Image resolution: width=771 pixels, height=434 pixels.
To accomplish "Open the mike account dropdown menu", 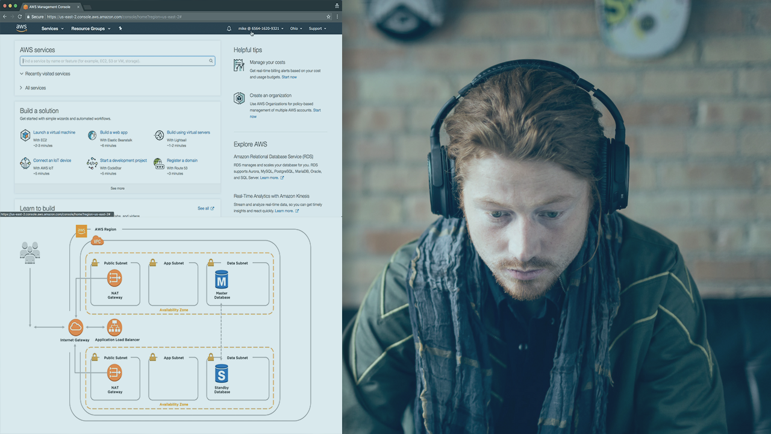I will [x=260, y=28].
